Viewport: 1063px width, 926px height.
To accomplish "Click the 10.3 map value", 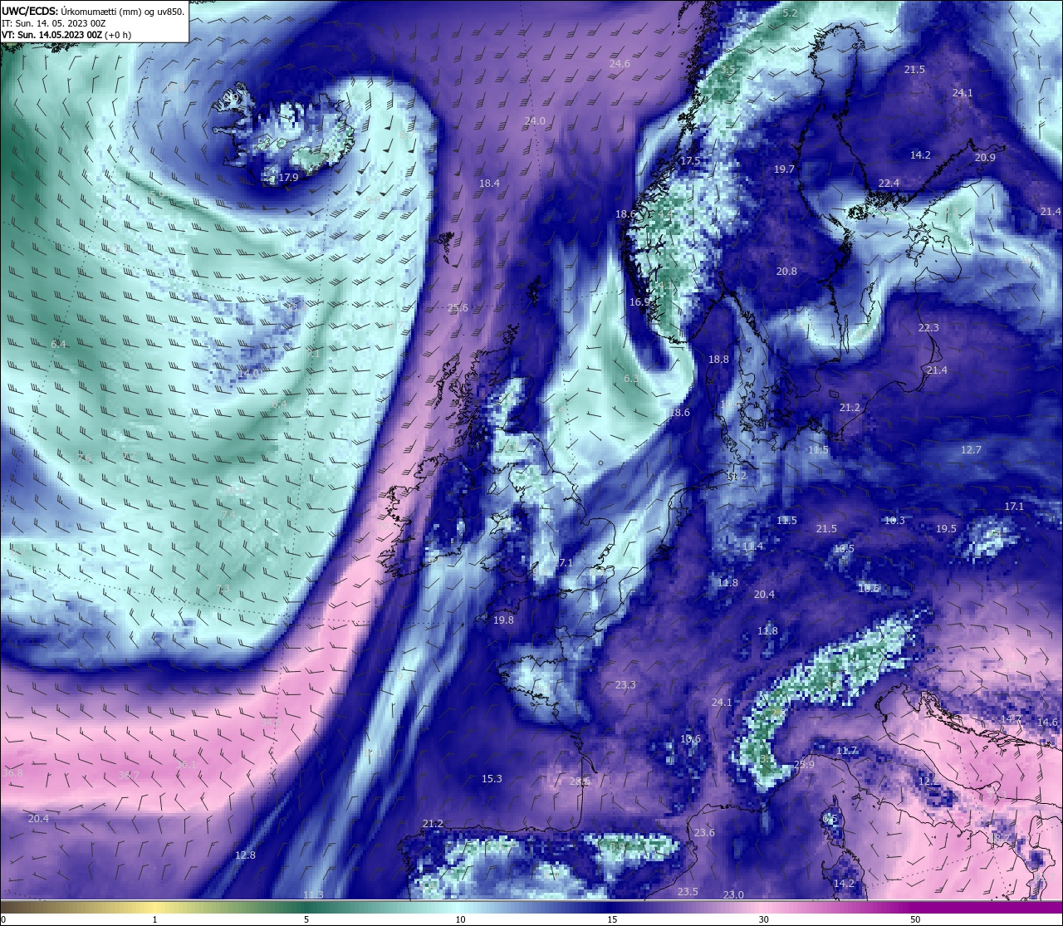I will click(894, 521).
